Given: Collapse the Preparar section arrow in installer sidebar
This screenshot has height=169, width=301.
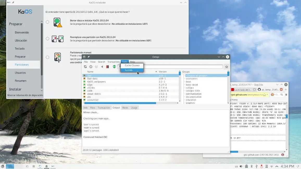Looking at the screenshot, I should 42,21.
